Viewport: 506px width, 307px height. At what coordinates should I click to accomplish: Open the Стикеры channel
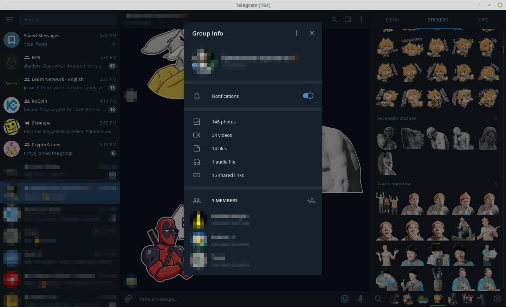[60, 127]
